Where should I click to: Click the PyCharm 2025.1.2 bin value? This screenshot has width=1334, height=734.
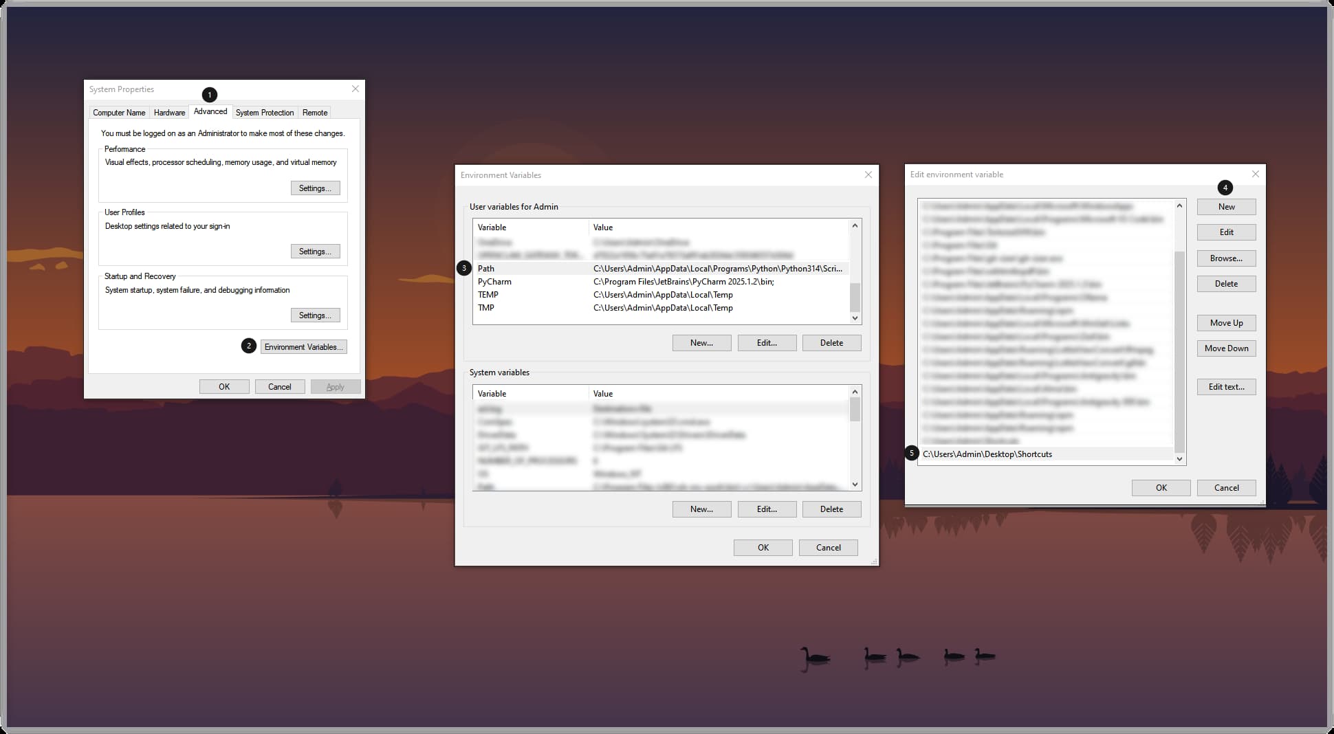point(684,282)
